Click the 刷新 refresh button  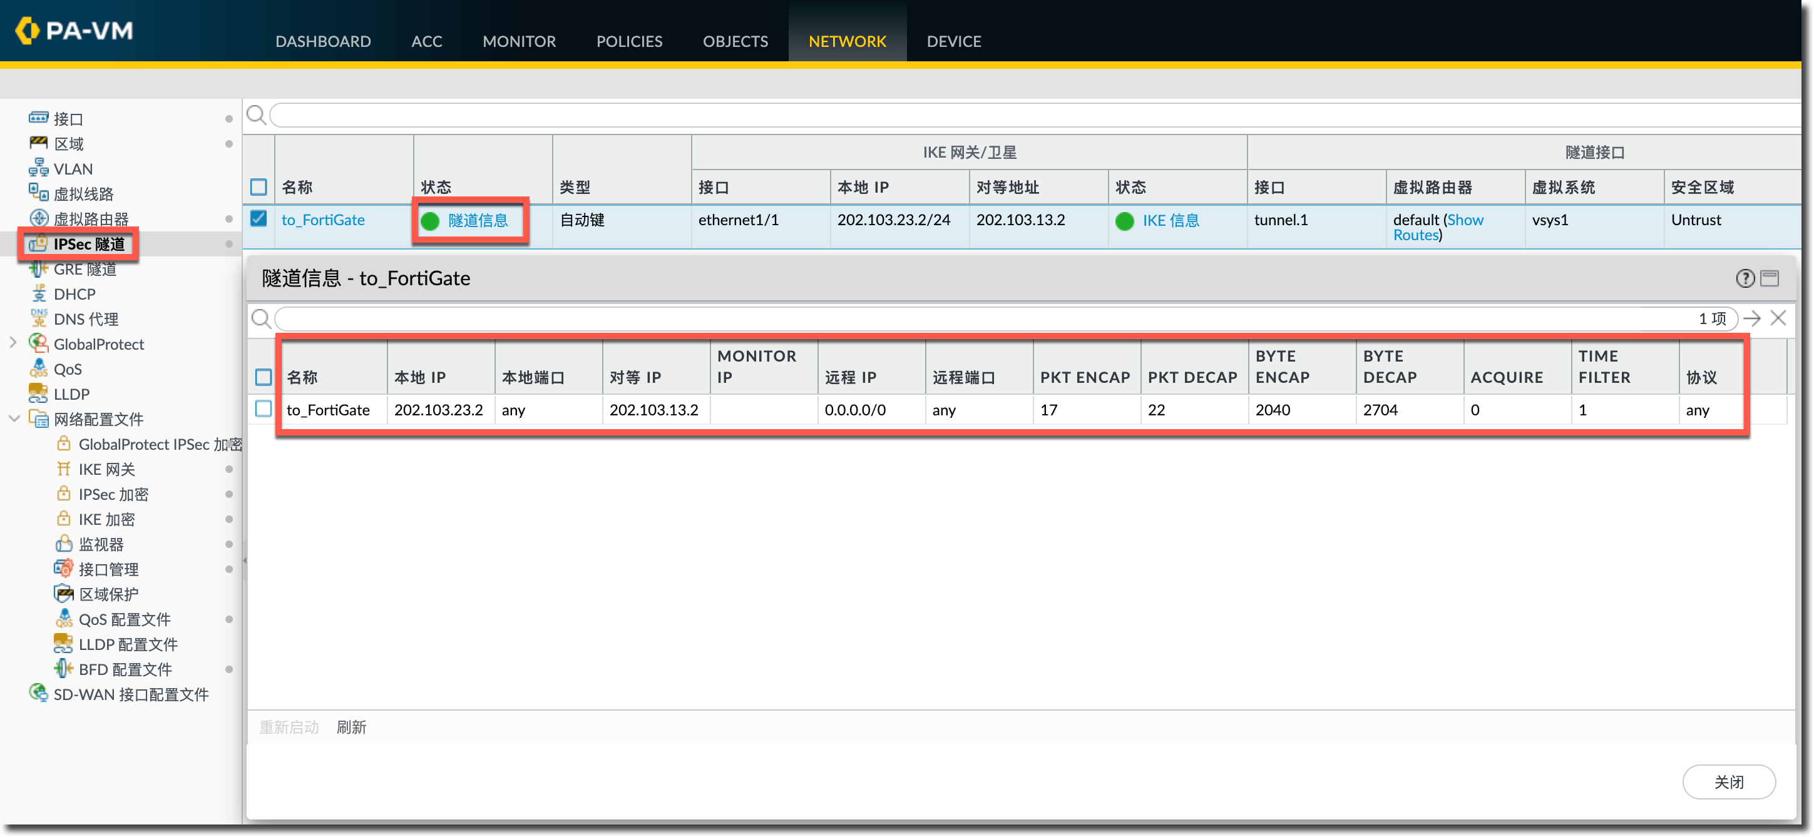coord(351,727)
